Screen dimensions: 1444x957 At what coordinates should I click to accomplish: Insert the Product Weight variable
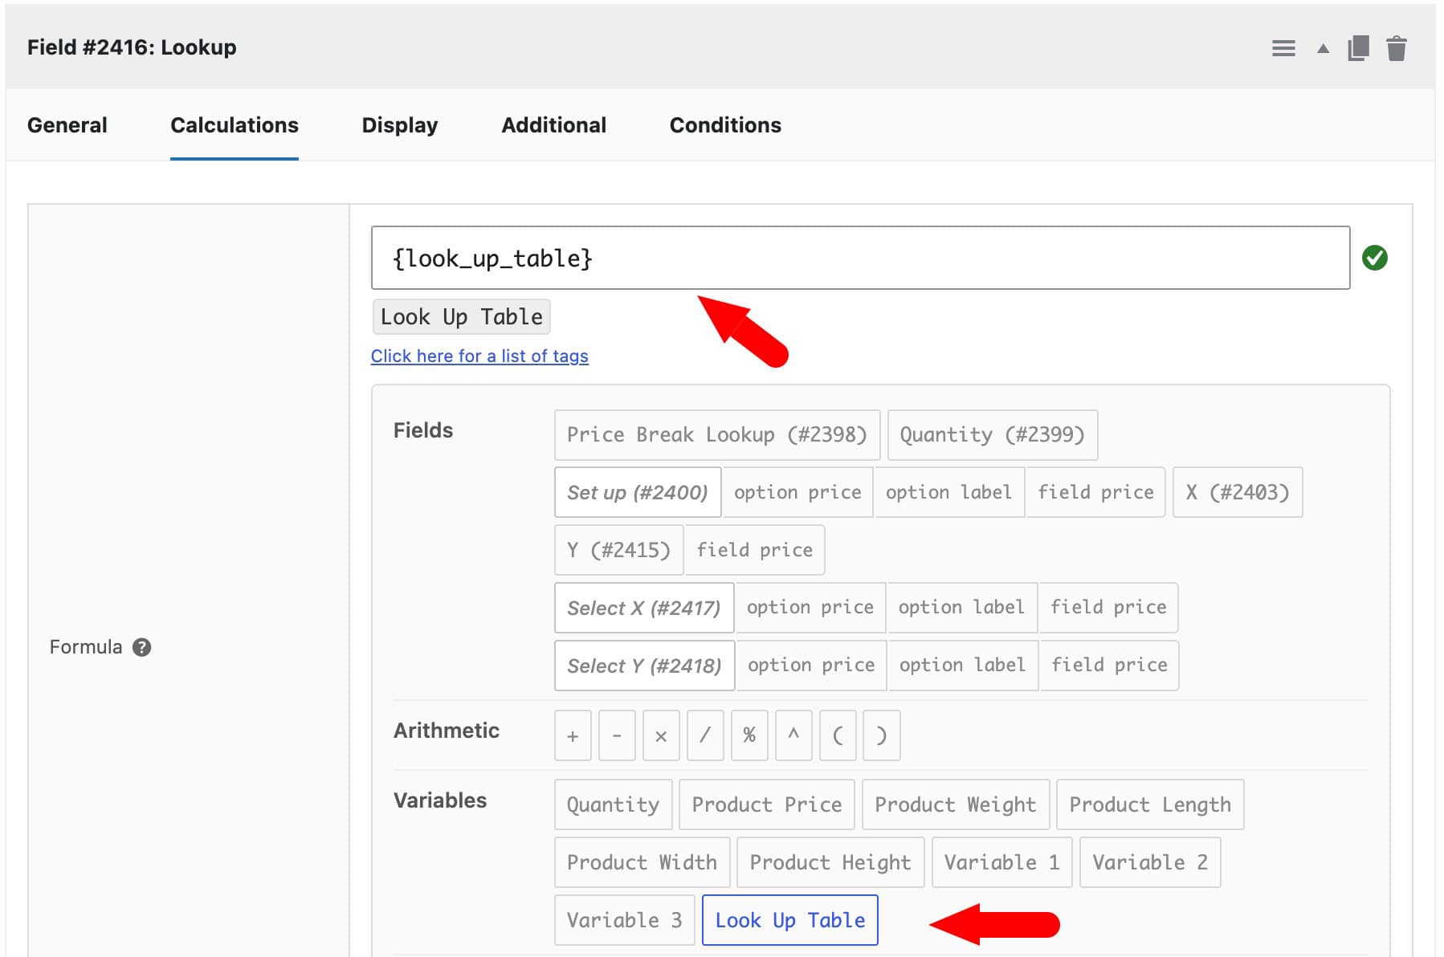(x=956, y=804)
